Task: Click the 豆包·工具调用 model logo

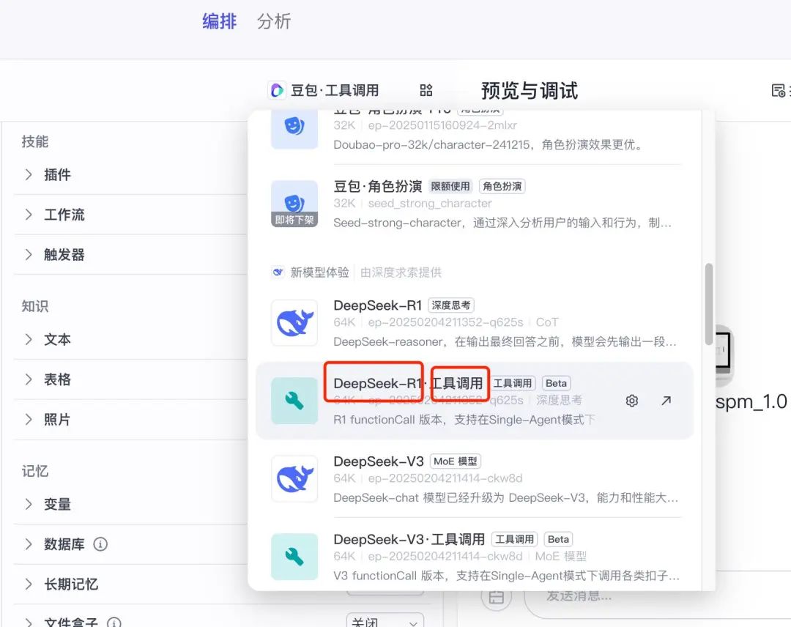Action: pyautogui.click(x=277, y=90)
